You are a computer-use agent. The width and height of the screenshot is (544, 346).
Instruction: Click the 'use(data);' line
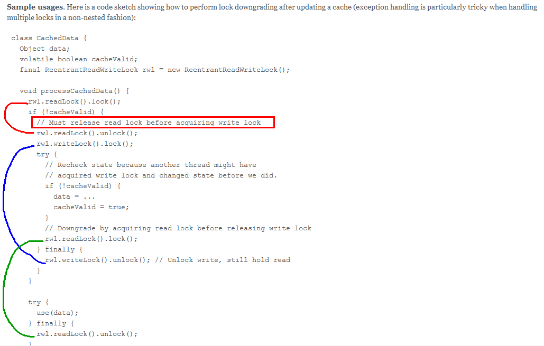pos(58,313)
